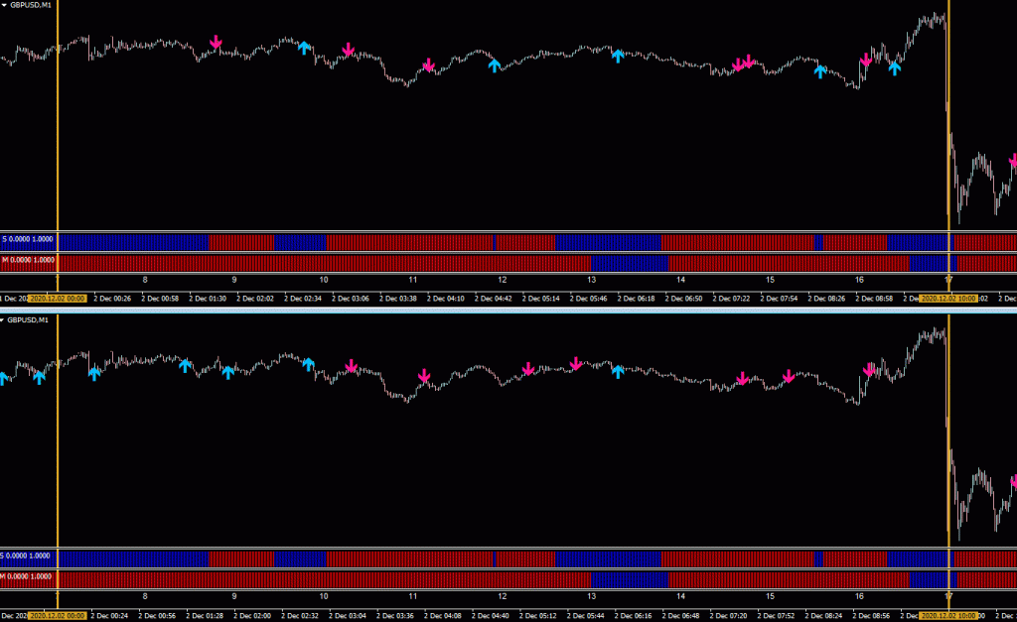
Task: Select the blue buy arrow above hour 10 in upper chart
Action: [304, 48]
